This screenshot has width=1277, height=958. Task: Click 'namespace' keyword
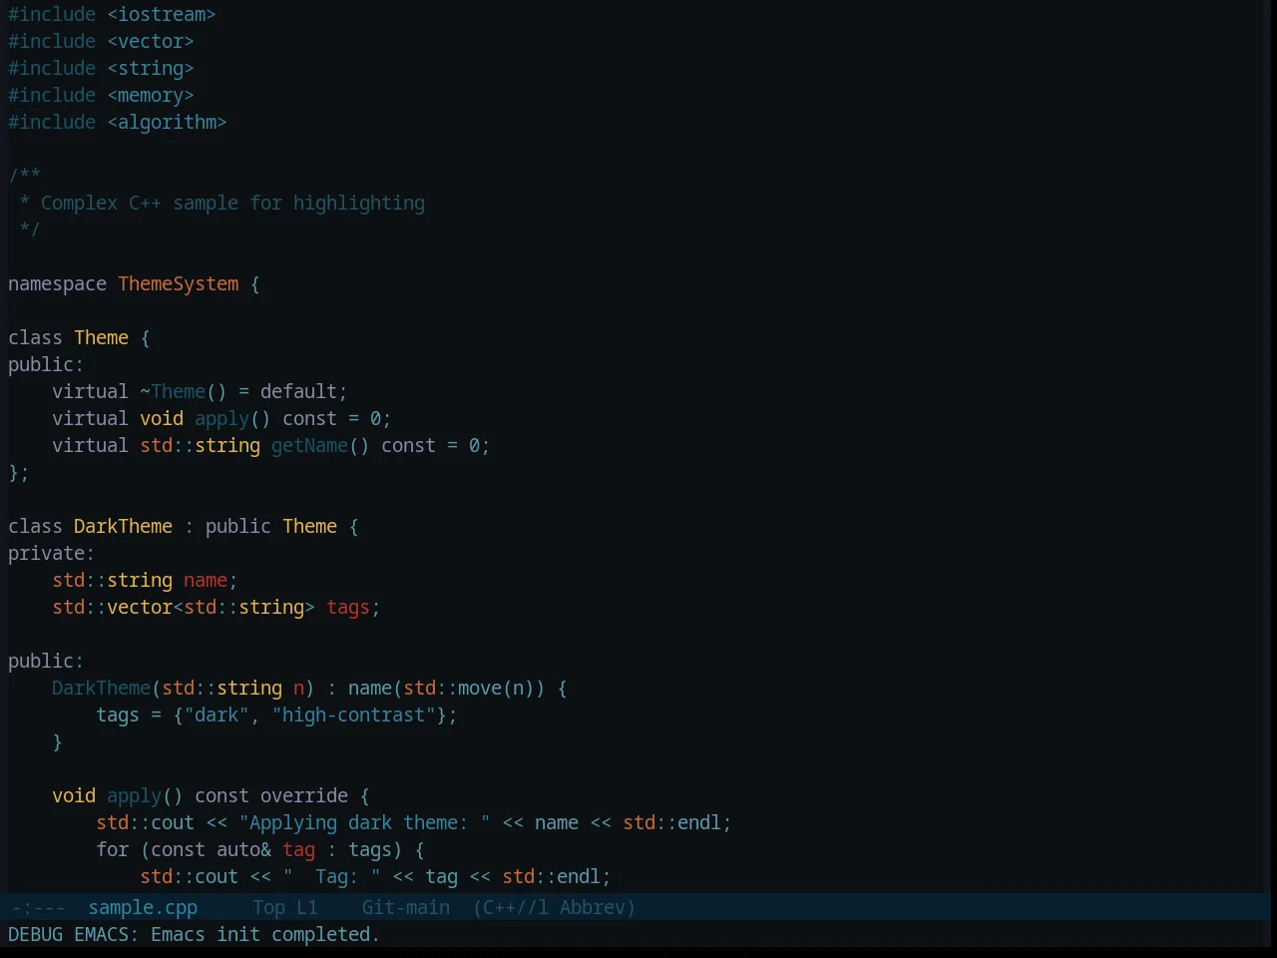[58, 283]
